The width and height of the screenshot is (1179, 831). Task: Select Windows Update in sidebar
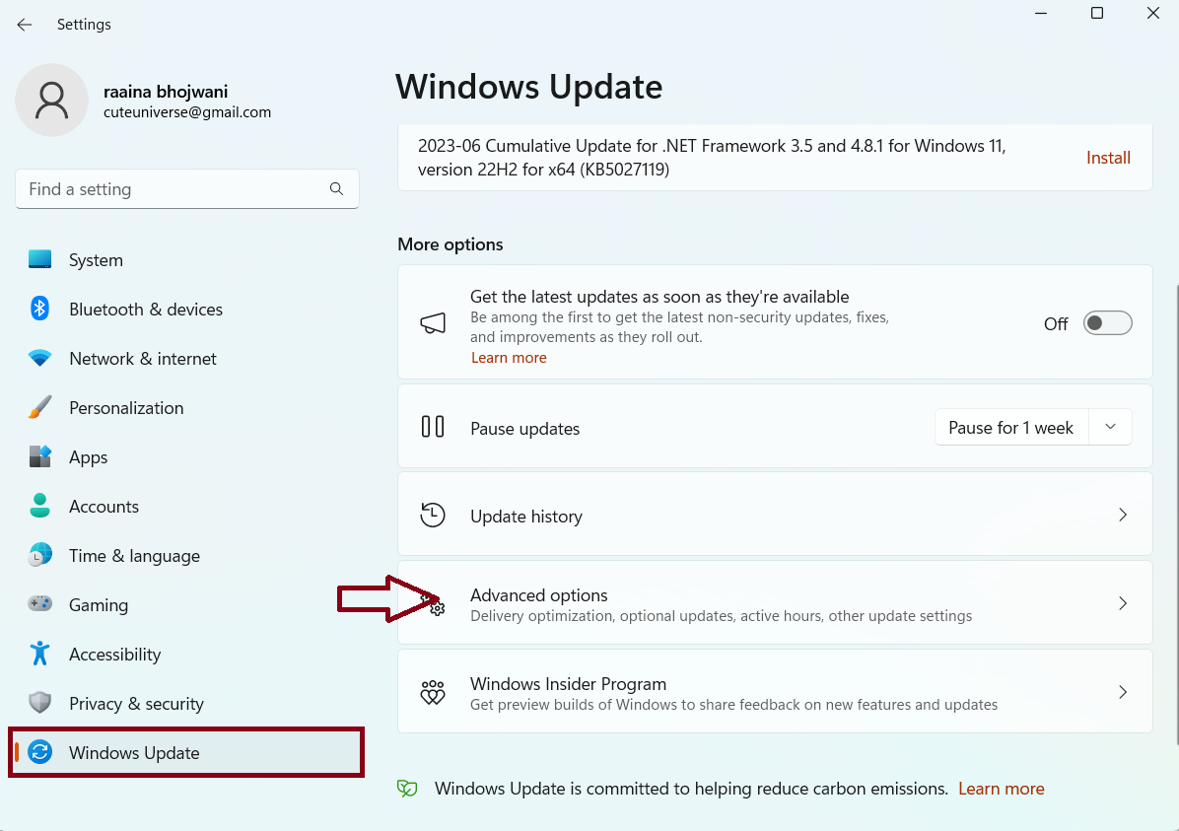coord(186,753)
